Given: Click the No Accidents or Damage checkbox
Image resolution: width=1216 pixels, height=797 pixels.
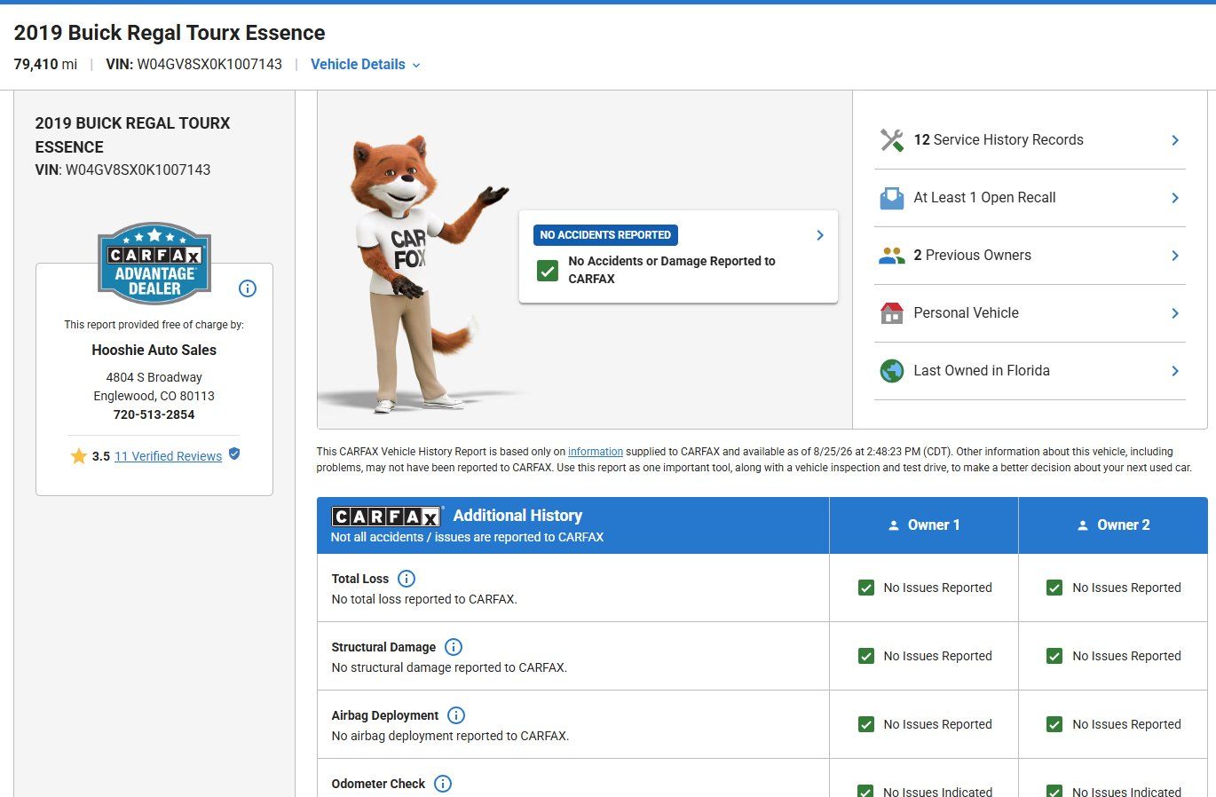Looking at the screenshot, I should [x=548, y=270].
